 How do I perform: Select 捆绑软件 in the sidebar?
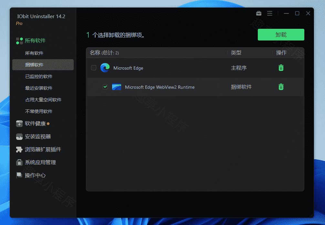coord(43,65)
